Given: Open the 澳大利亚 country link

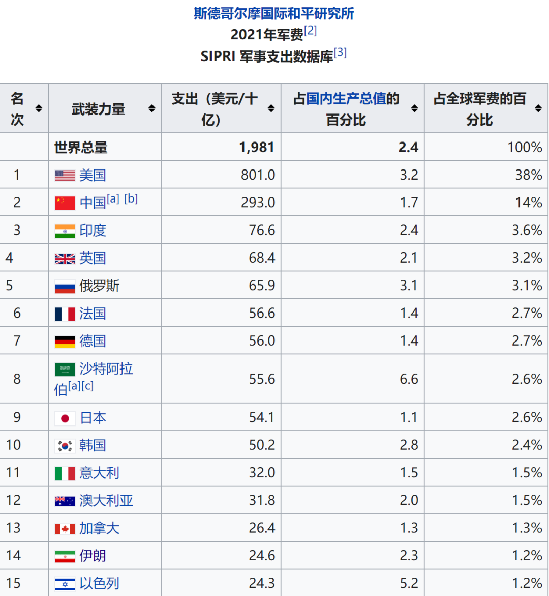Looking at the screenshot, I should coord(106,501).
